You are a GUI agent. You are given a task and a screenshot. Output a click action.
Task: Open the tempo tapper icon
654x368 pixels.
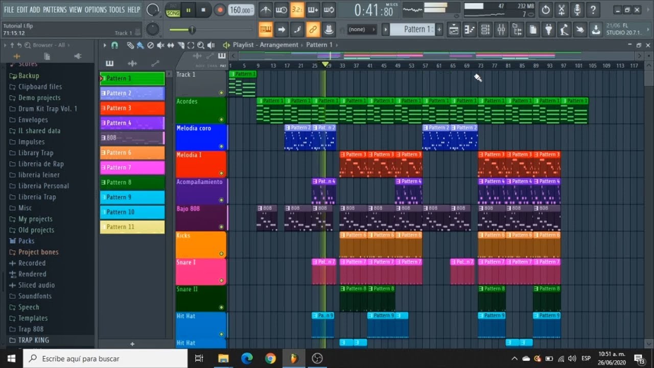click(x=564, y=30)
